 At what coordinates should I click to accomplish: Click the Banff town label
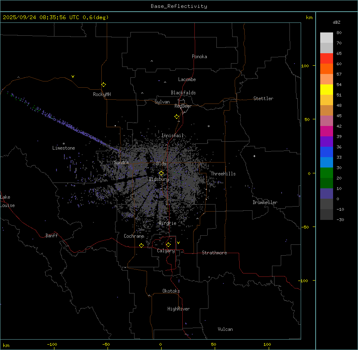[x=51, y=236]
